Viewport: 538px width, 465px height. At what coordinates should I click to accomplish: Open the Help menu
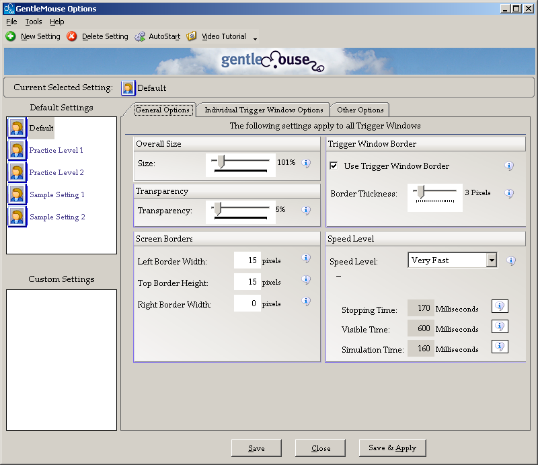56,22
